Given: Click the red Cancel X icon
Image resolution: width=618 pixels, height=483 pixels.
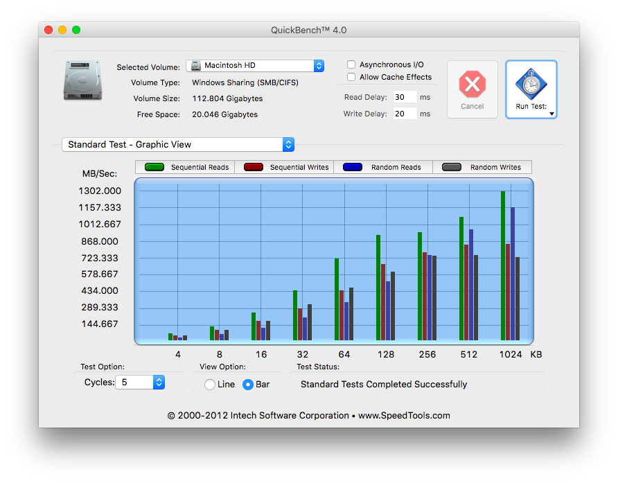Looking at the screenshot, I should click(x=472, y=85).
